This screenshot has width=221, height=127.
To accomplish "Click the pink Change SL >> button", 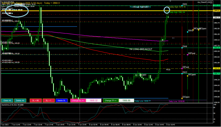I will click(x=78, y=101).
